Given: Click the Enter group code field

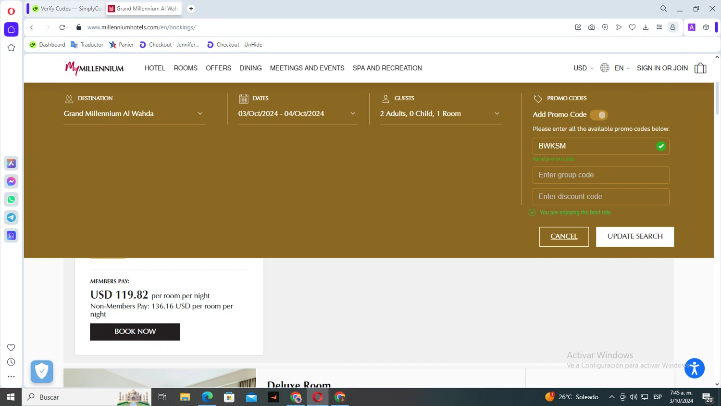Looking at the screenshot, I should click(x=601, y=175).
